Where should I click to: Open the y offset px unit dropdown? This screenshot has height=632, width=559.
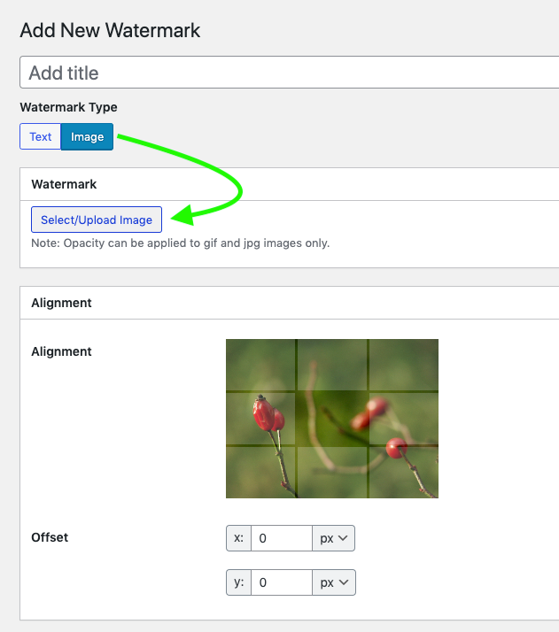pos(333,582)
